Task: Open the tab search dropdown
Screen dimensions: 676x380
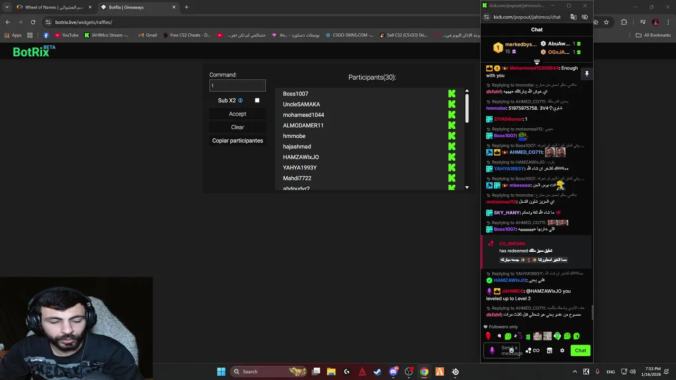Action: [x=6, y=7]
